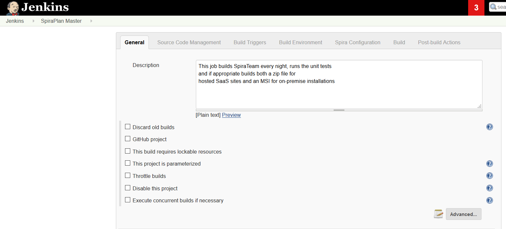Switch to the Source Code Management tab

[x=189, y=42]
